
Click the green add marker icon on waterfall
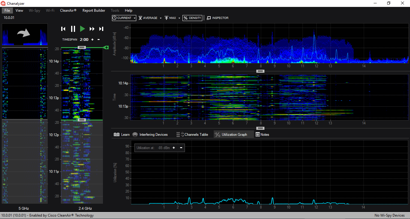(106, 47)
